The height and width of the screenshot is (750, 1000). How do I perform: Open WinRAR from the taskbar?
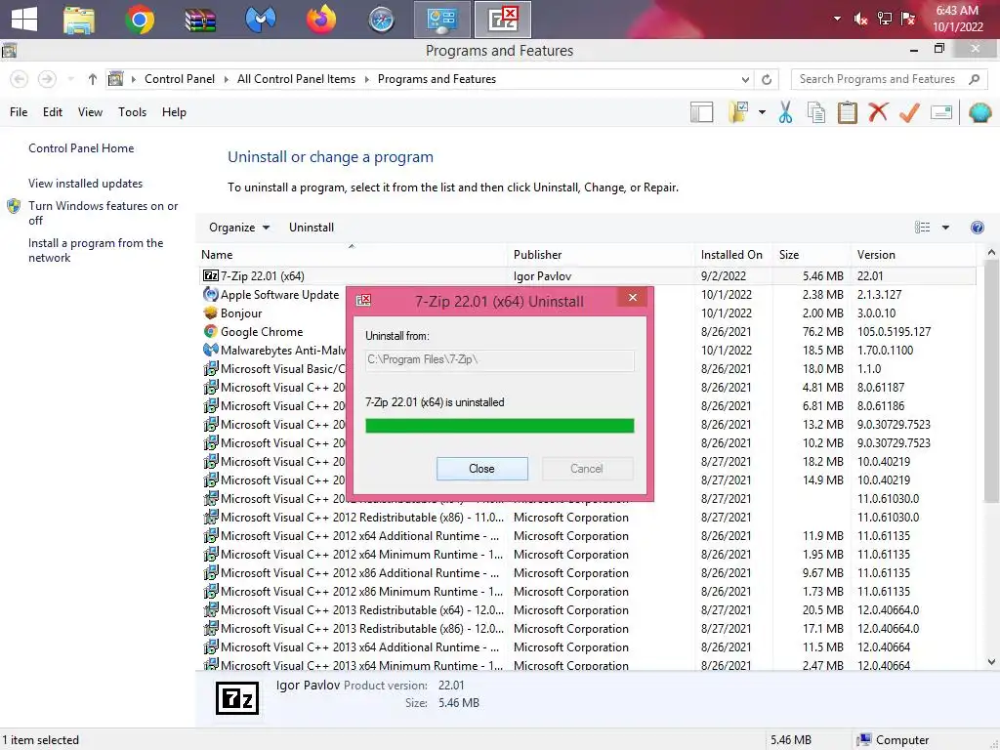200,20
